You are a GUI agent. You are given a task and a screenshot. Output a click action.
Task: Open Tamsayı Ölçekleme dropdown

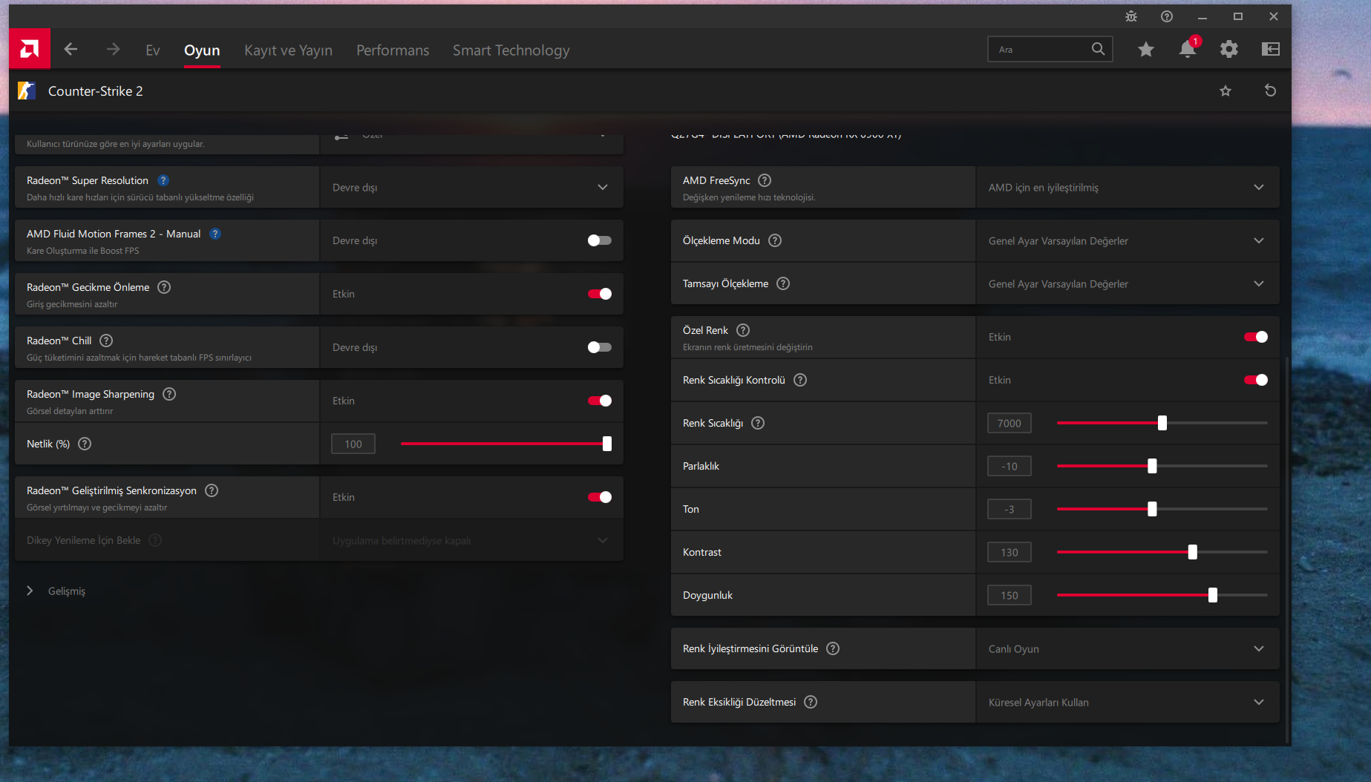(x=1128, y=283)
